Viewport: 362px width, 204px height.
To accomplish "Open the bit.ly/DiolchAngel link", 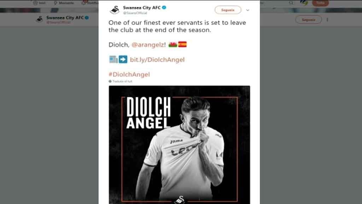I will pos(157,59).
